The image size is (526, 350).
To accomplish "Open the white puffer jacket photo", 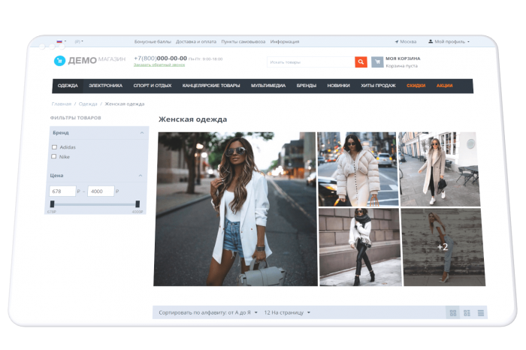I will click(x=358, y=169).
